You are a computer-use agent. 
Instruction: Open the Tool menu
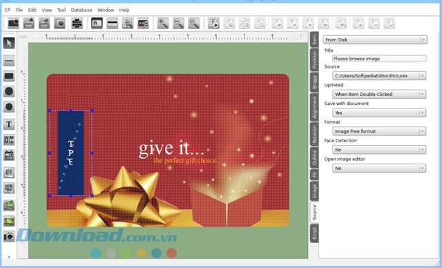61,10
